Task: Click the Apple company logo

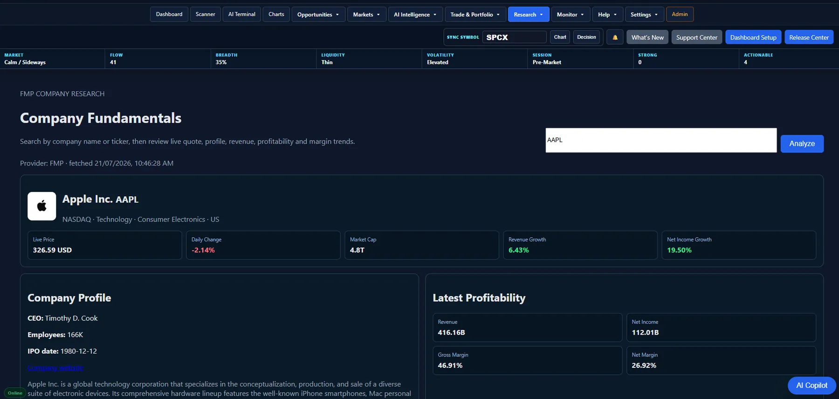Action: coord(42,206)
